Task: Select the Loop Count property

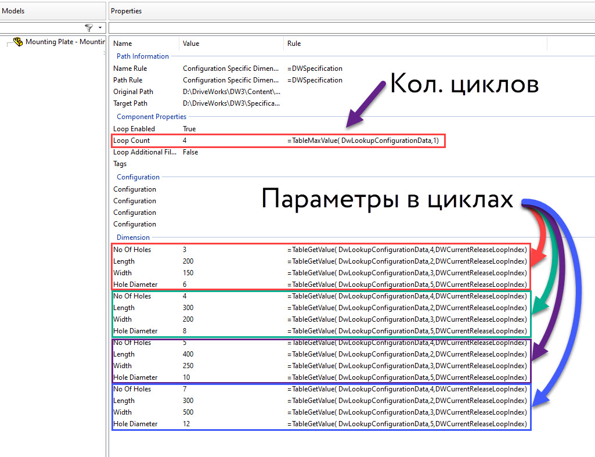Action: 132,141
